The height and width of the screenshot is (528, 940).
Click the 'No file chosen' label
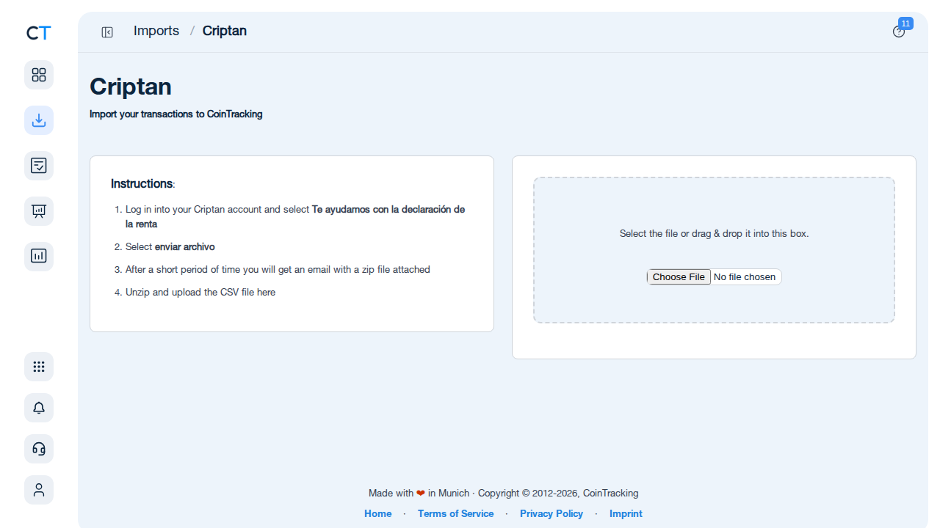tap(745, 276)
